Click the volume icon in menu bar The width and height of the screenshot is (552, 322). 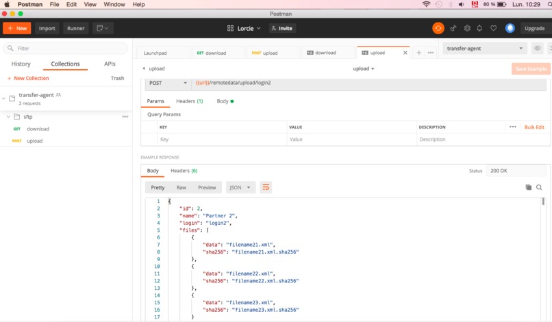point(462,4)
